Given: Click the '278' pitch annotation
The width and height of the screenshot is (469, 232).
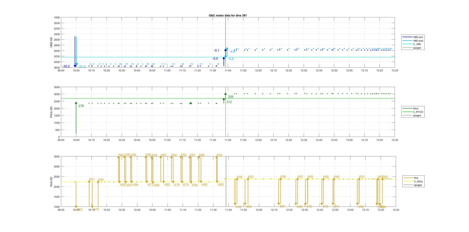Looking at the screenshot, I should pyautogui.click(x=81, y=106).
